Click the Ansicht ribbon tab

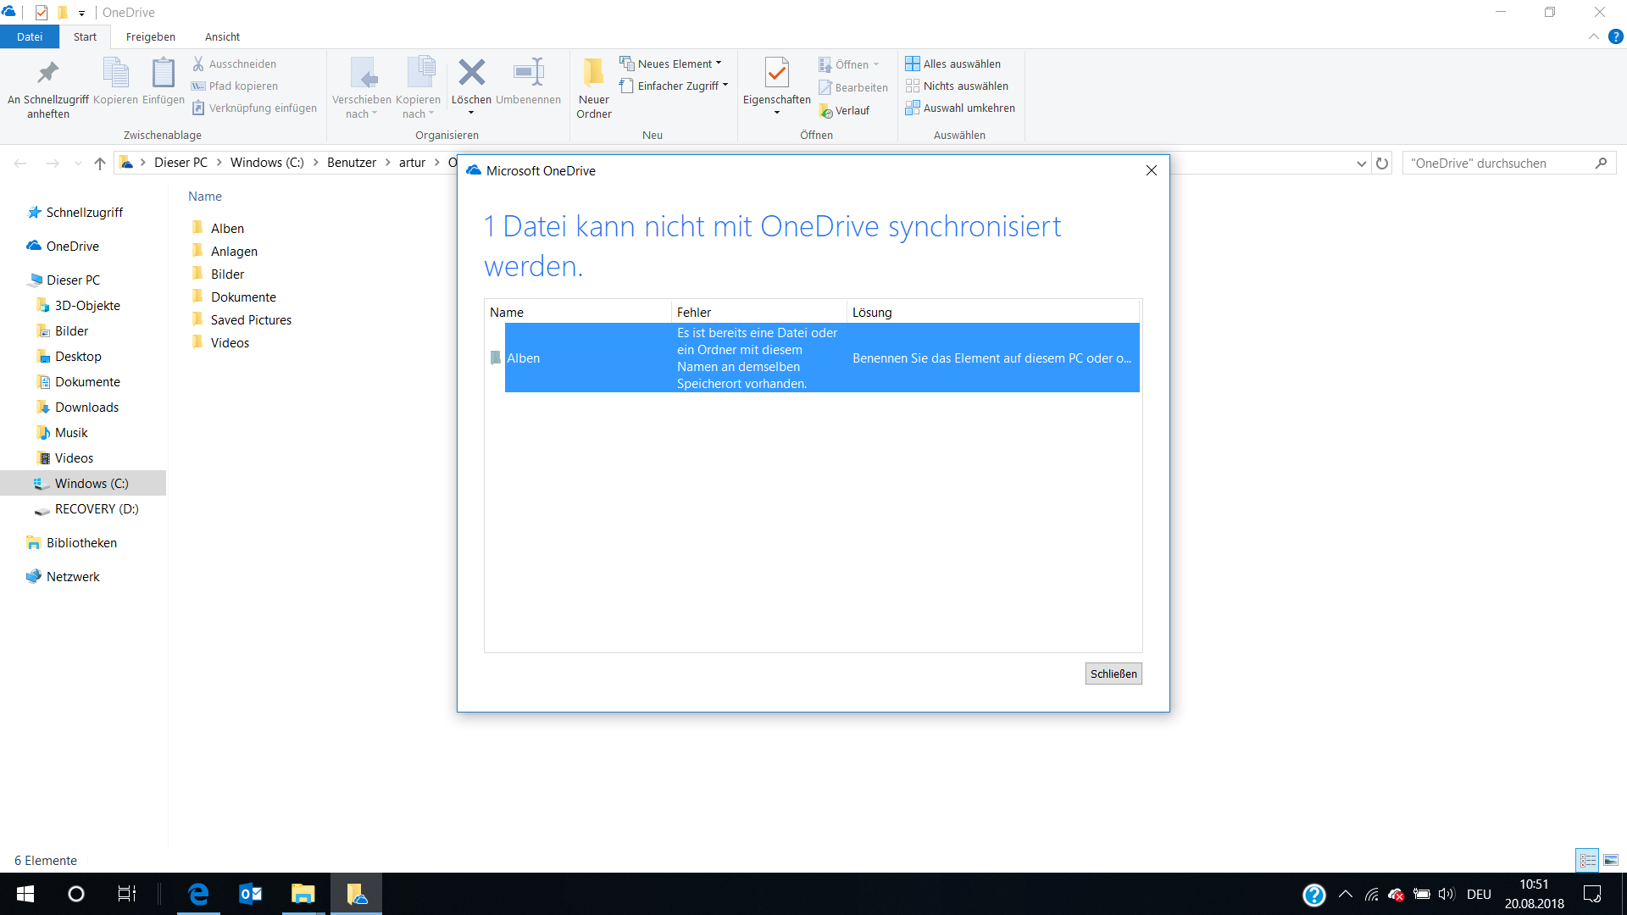(220, 37)
